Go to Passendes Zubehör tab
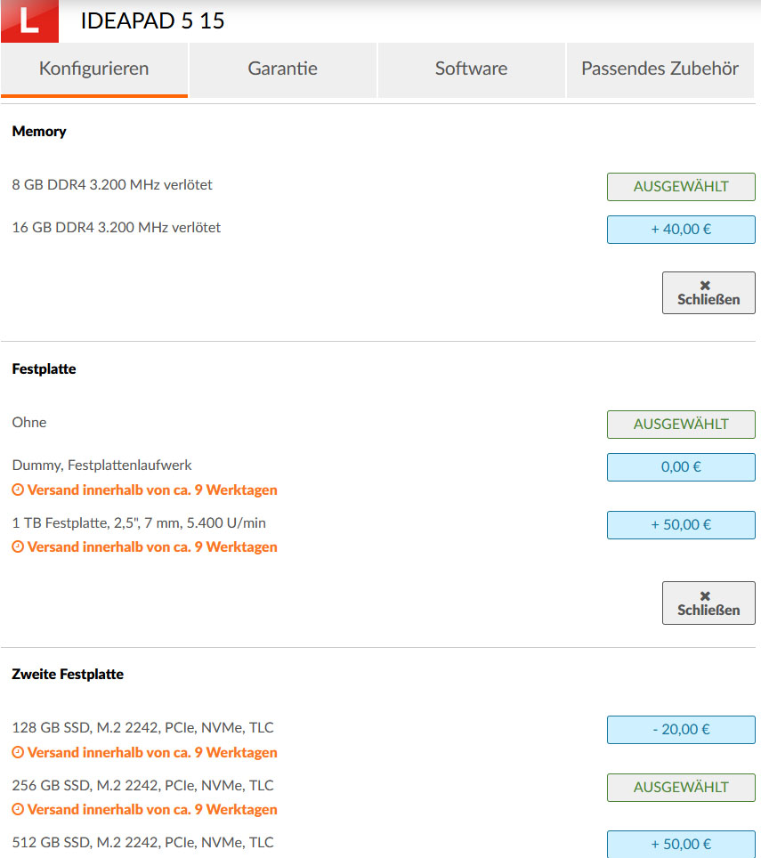This screenshot has height=858, width=761. [x=660, y=69]
